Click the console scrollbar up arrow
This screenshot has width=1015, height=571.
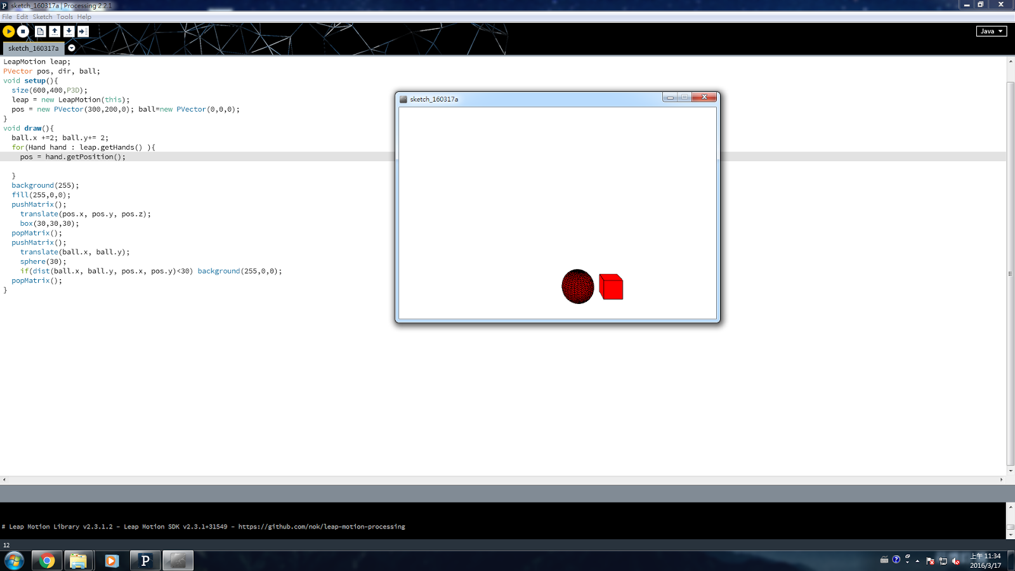point(1011,507)
